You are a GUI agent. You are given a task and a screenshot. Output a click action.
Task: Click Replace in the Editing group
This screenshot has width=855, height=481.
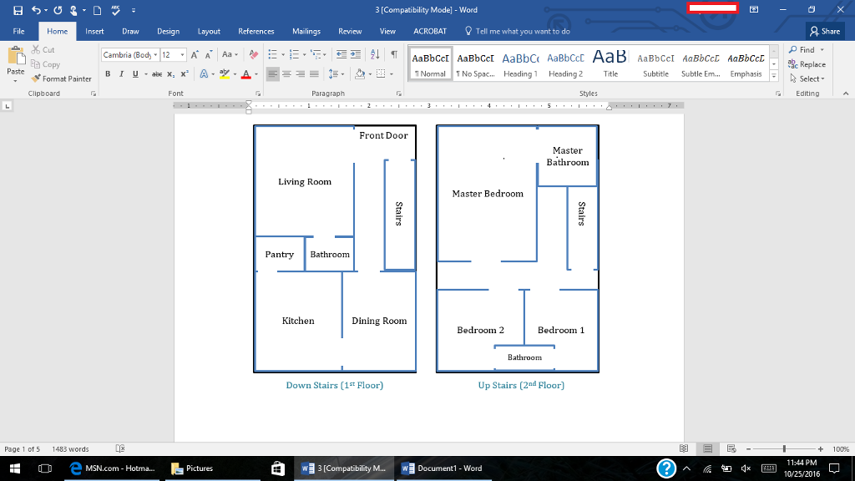click(x=807, y=64)
